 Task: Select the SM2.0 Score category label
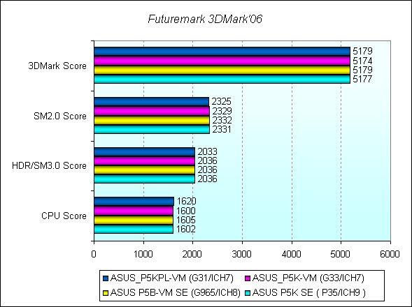tap(60, 116)
